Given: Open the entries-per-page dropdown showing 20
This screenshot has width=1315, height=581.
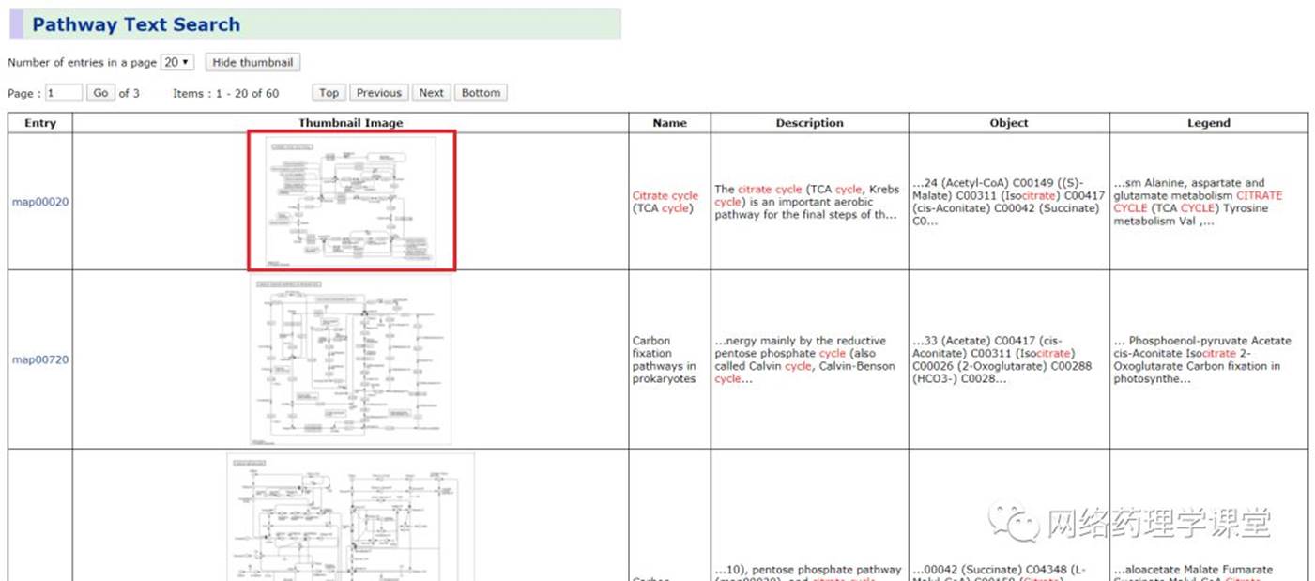Looking at the screenshot, I should tap(177, 62).
